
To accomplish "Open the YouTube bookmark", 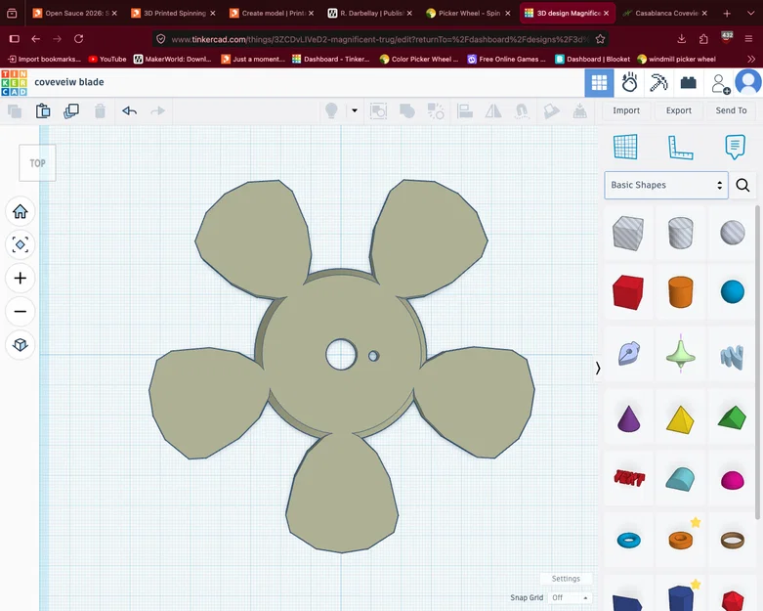I will pyautogui.click(x=107, y=60).
